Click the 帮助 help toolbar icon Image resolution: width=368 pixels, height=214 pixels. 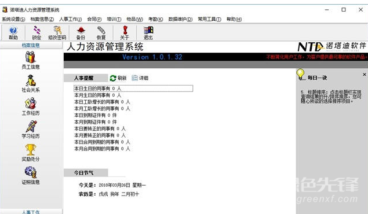(x=13, y=33)
